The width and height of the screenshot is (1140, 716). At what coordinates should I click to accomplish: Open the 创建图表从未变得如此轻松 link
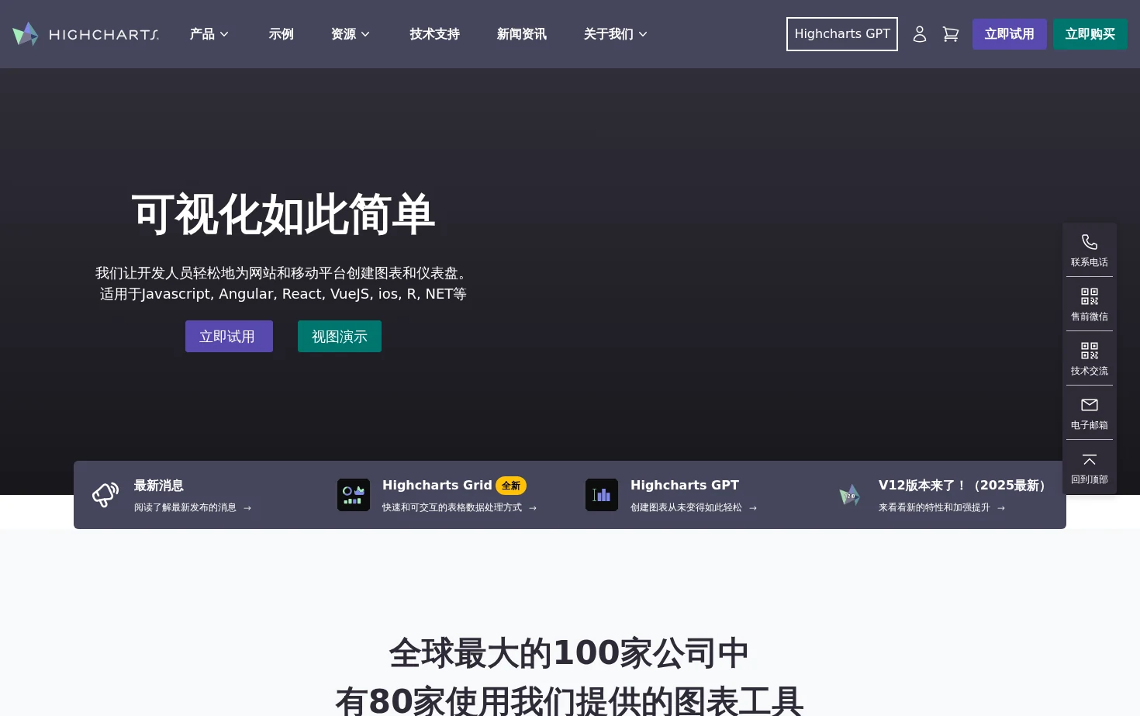pyautogui.click(x=693, y=508)
